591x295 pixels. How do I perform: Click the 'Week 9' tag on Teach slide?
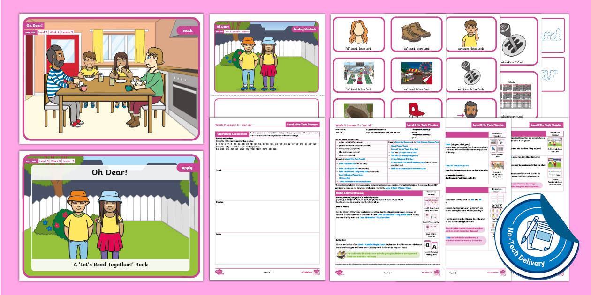[x=55, y=32]
